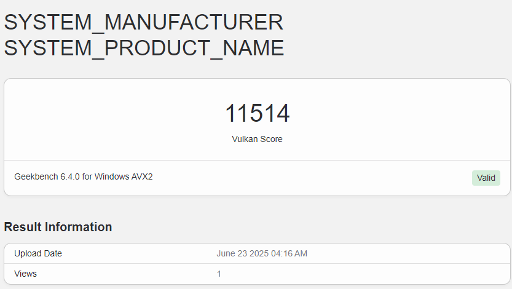Click the green Valid badge

click(x=486, y=178)
